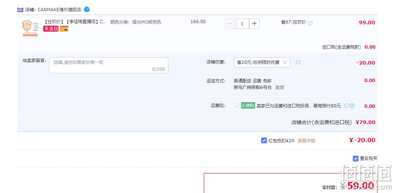Click the shipping insurance question mark icon
395x193 pixels.
[352, 106]
